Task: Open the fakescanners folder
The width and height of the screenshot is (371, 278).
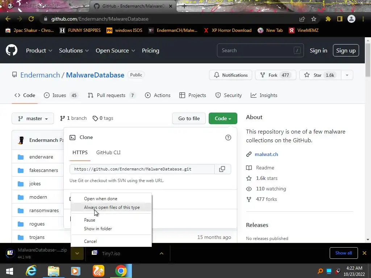Action: coord(43,170)
